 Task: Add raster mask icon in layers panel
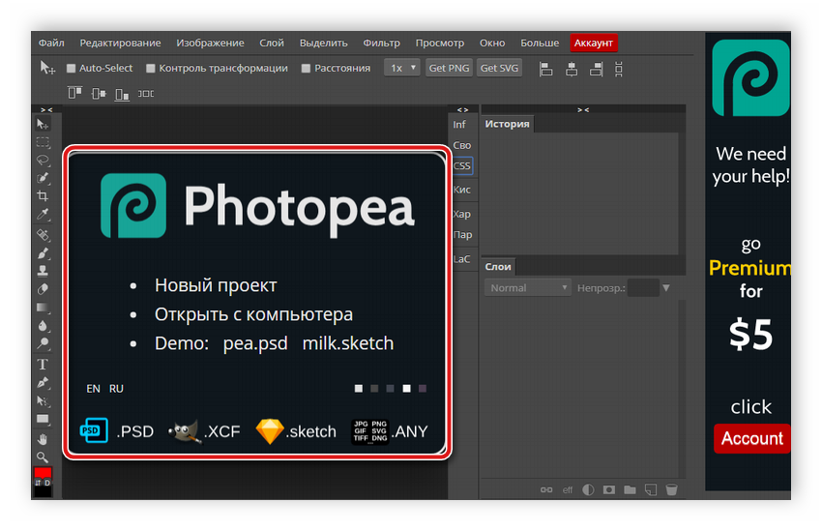pos(608,489)
